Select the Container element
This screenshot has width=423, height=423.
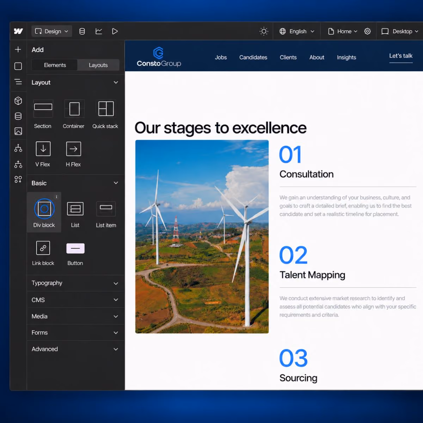[74, 114]
